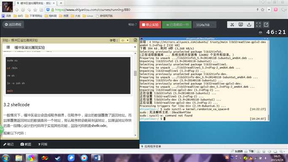Open a new browser tab
This screenshot has height=162, width=288.
(61, 3)
